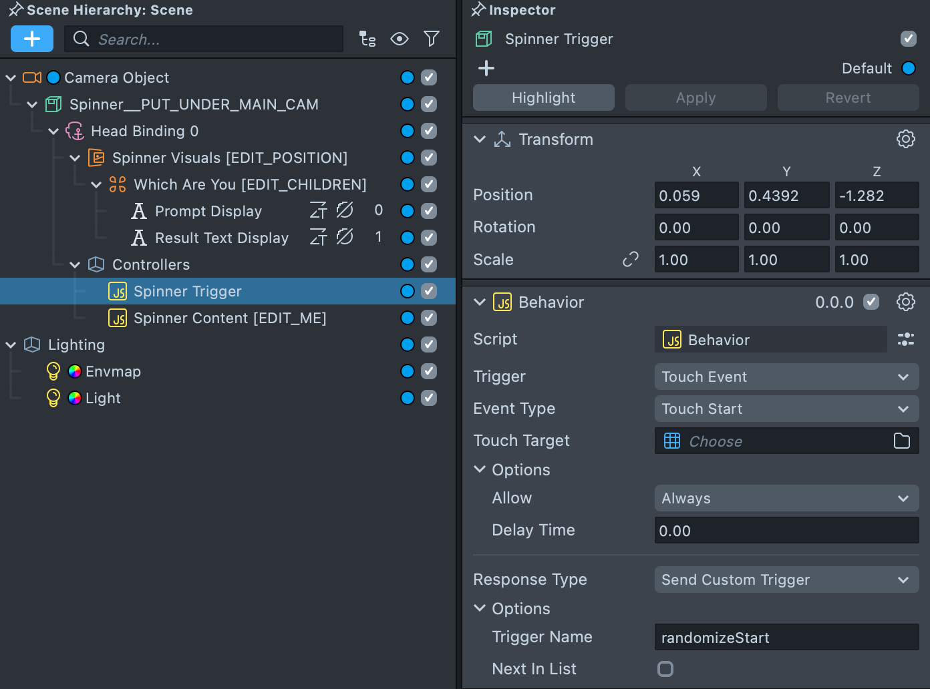Click the Behavior script options icon
Viewport: 930px width, 689px height.
click(905, 340)
